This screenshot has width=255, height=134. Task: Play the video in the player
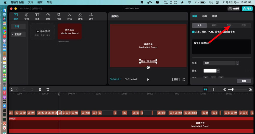[148, 79]
